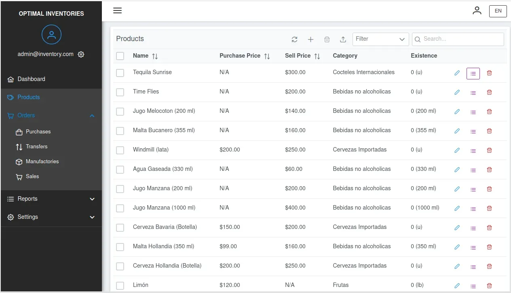Screen dimensions: 511x293
Task: Click the 0 (1000 ml) existence cell
Action: tap(425, 208)
